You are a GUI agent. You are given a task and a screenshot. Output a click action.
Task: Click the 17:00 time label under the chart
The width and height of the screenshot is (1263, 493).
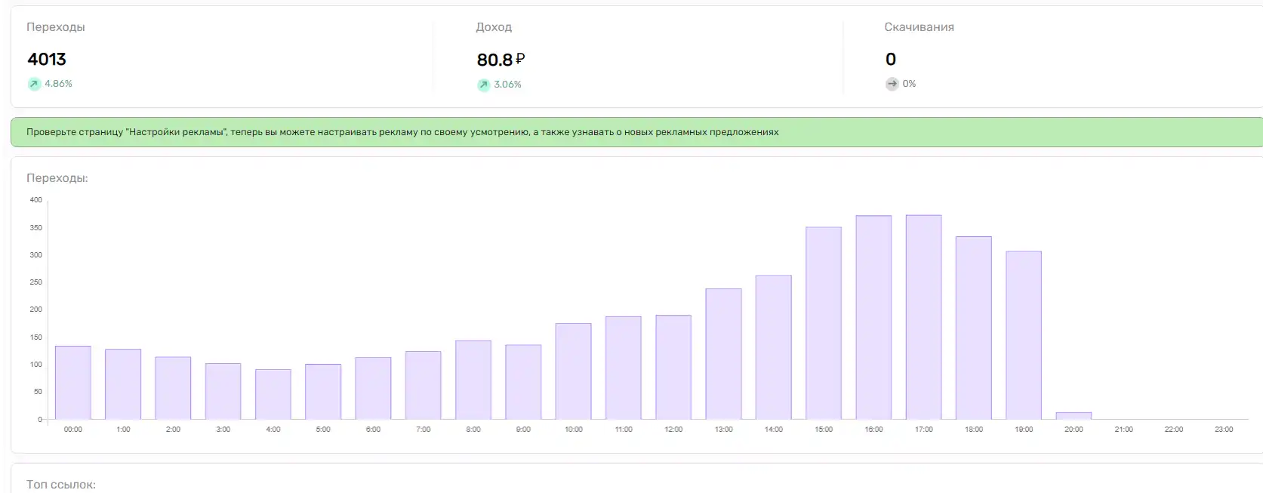[x=924, y=430]
